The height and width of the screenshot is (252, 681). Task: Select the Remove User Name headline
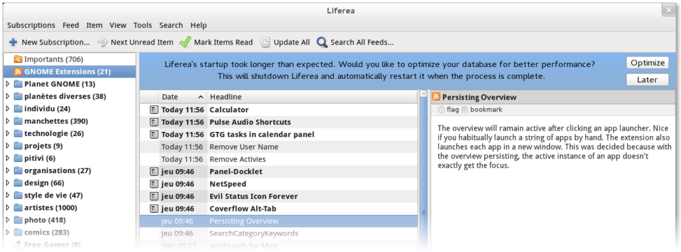pos(243,147)
